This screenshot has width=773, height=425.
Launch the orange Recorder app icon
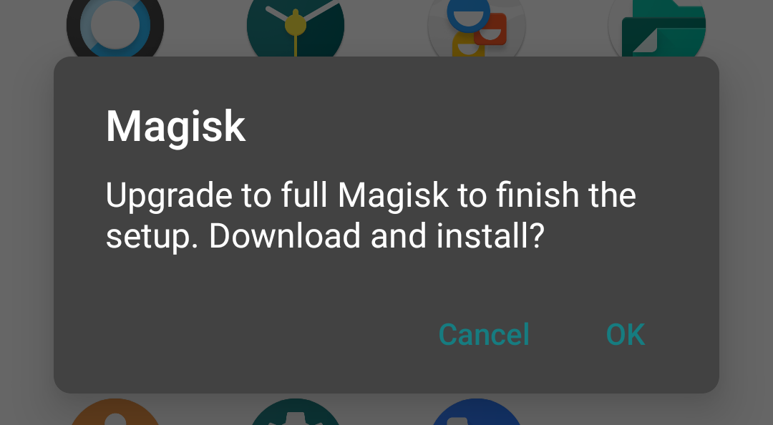[x=115, y=411]
